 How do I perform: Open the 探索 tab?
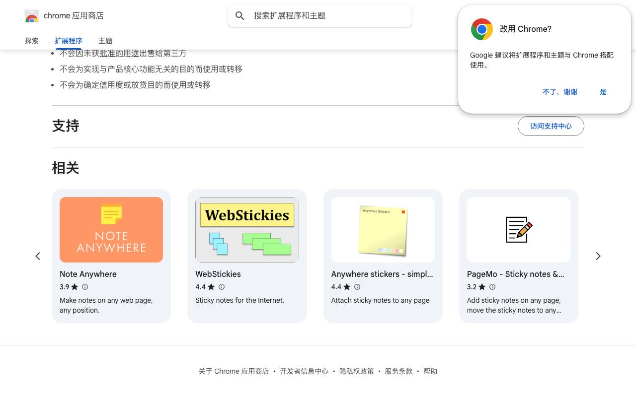[32, 41]
